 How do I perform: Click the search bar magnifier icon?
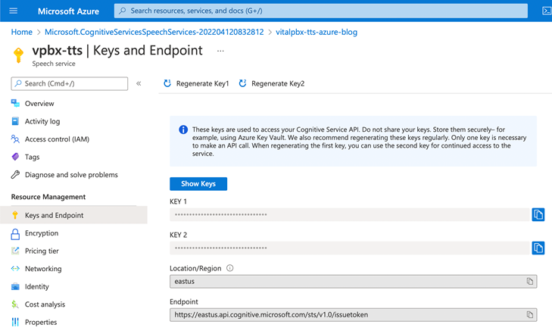pyautogui.click(x=123, y=11)
